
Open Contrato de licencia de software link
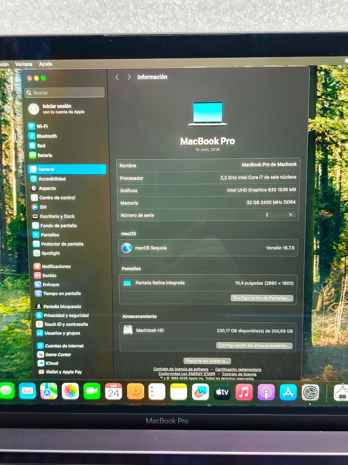coord(181,369)
